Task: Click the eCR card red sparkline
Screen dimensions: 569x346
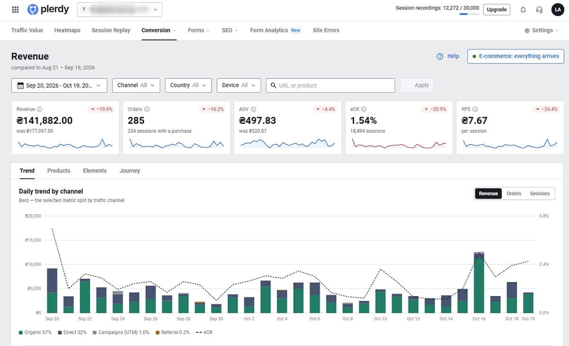Action: pos(399,144)
